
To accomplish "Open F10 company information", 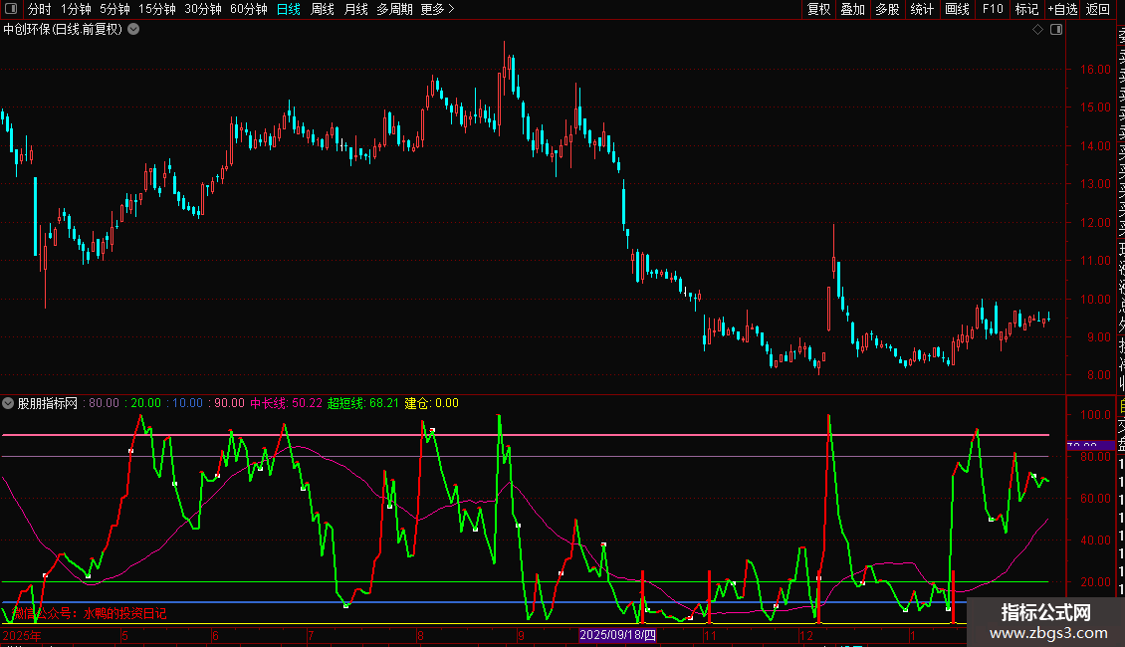I will [x=993, y=10].
